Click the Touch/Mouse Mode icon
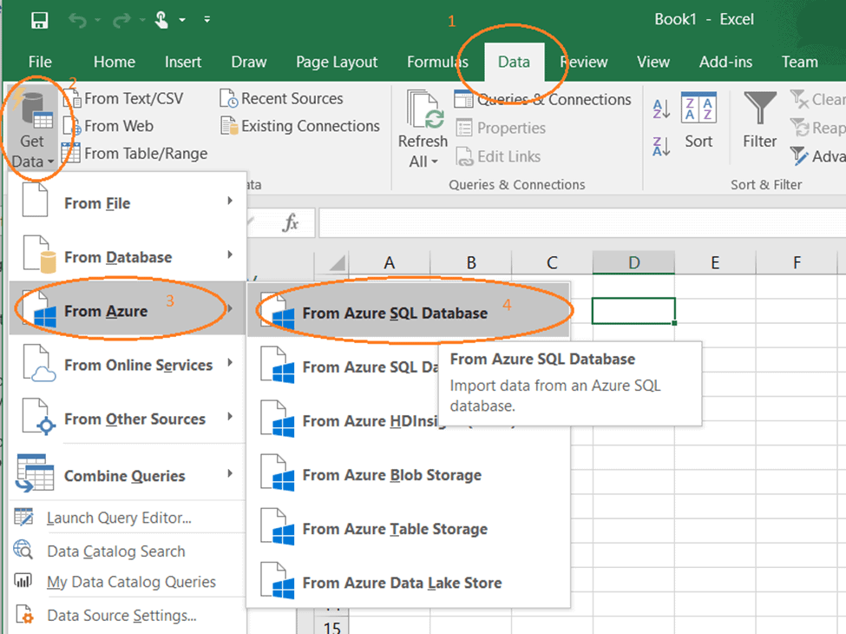Screen dimensions: 846x634 tap(162, 21)
